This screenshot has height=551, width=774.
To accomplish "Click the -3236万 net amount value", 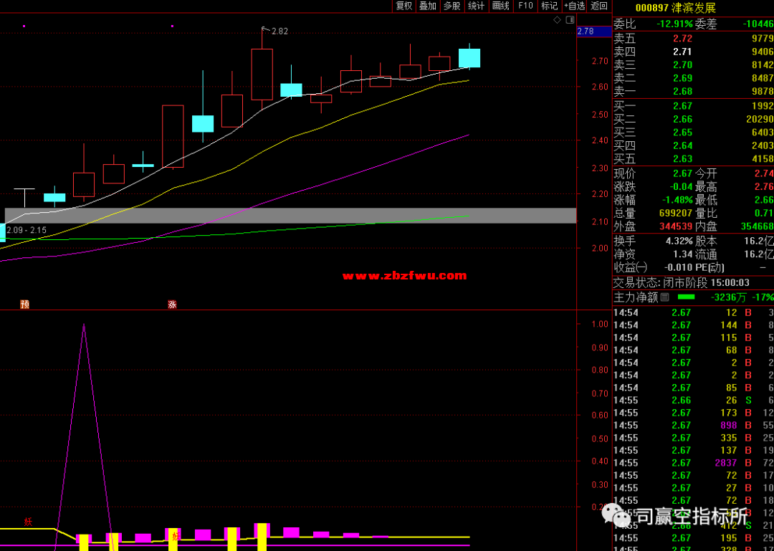I will click(x=729, y=298).
